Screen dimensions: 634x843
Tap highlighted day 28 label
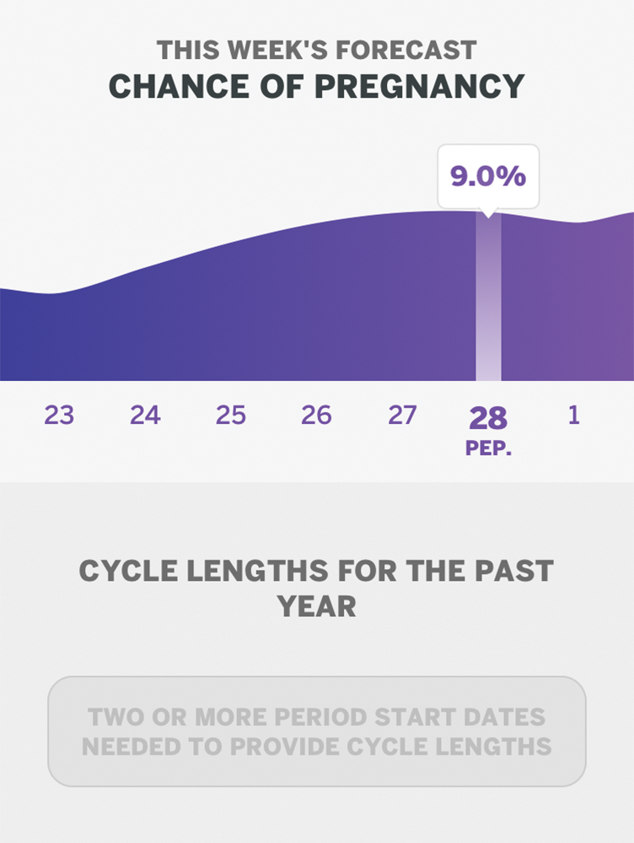coord(488,418)
